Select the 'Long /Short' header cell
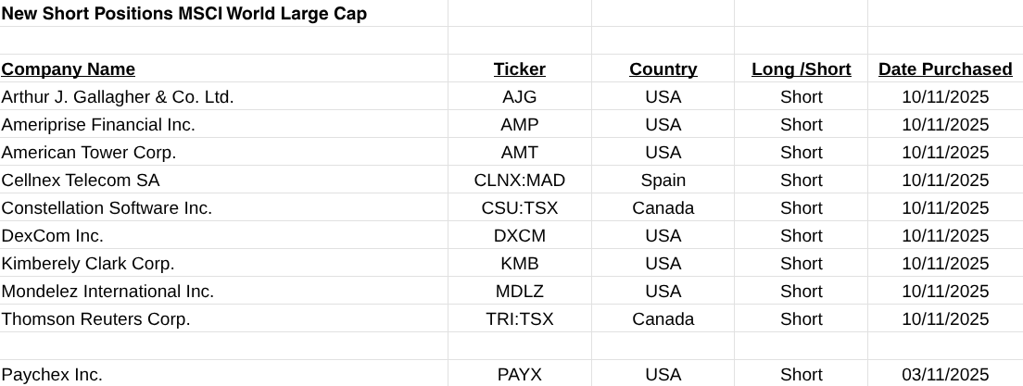This screenshot has height=386, width=1023. click(802, 69)
